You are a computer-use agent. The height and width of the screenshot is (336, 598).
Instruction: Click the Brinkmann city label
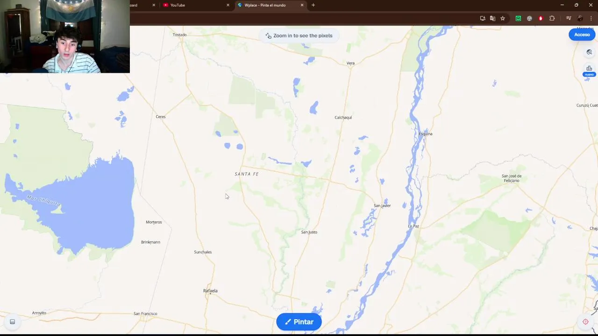coord(150,242)
